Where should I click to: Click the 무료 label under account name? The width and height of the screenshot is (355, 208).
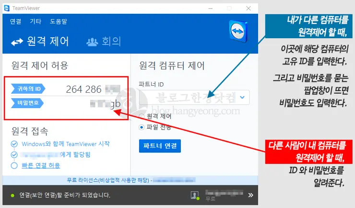coord(210,199)
